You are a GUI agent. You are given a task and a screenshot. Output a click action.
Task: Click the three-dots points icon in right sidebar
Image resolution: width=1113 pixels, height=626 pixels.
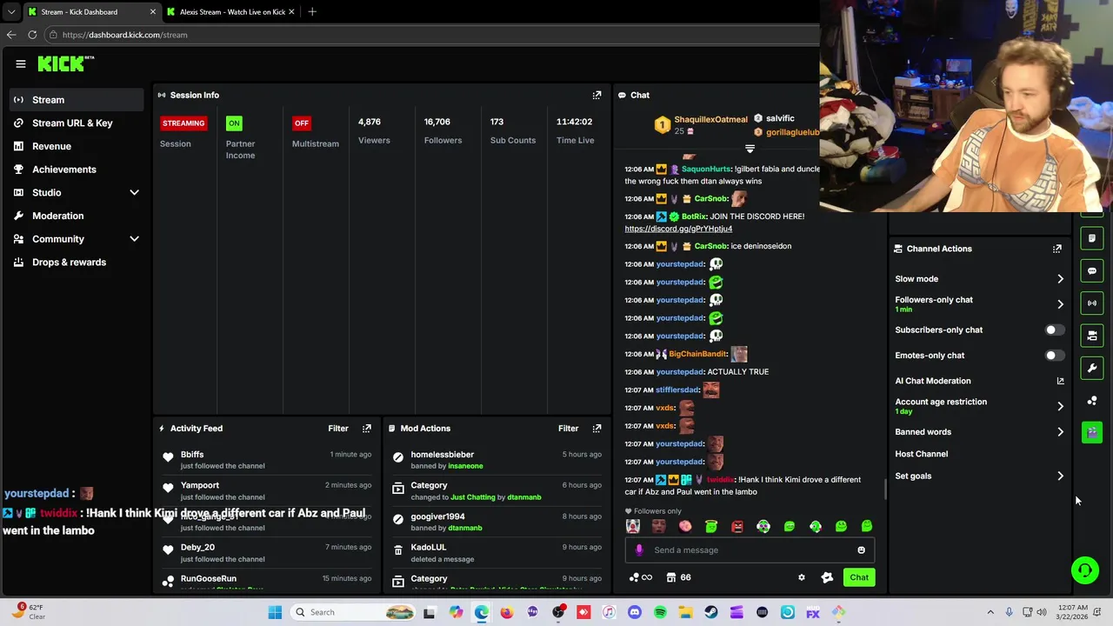(x=1092, y=401)
